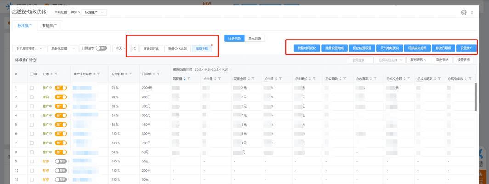
Task: Turn on paused switch in row 10
Action: 61,171
